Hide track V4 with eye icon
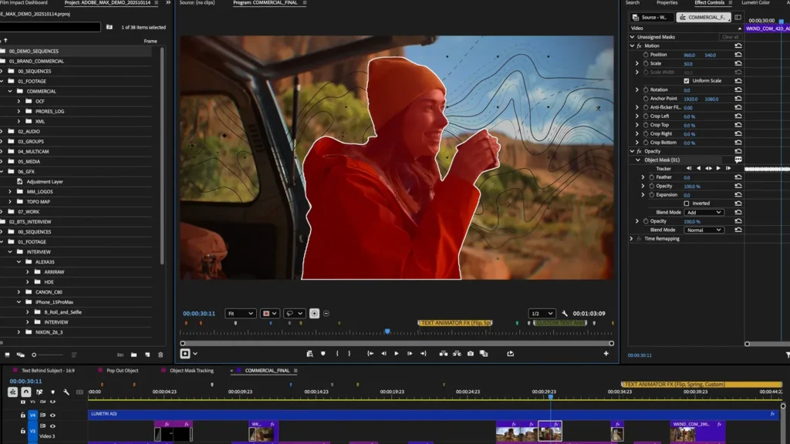This screenshot has height=444, width=790. tap(53, 415)
